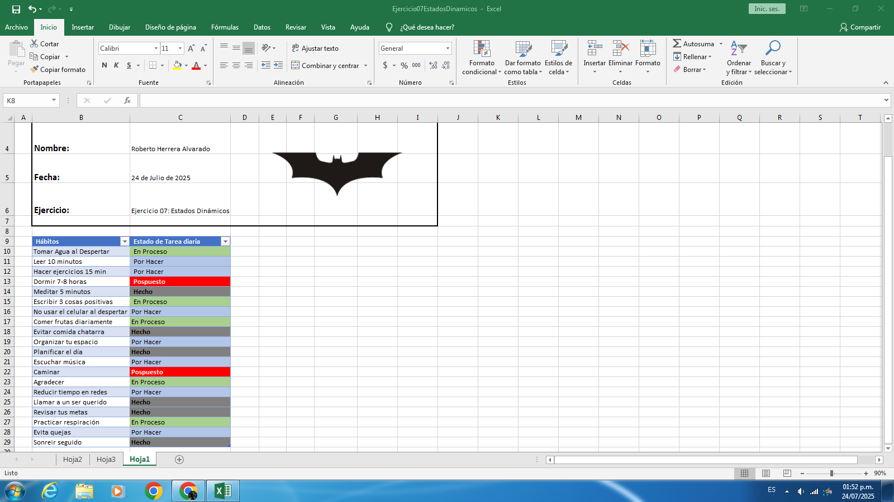Open Google Chrome from the taskbar
Viewport: 894px width, 502px height.
click(x=154, y=491)
